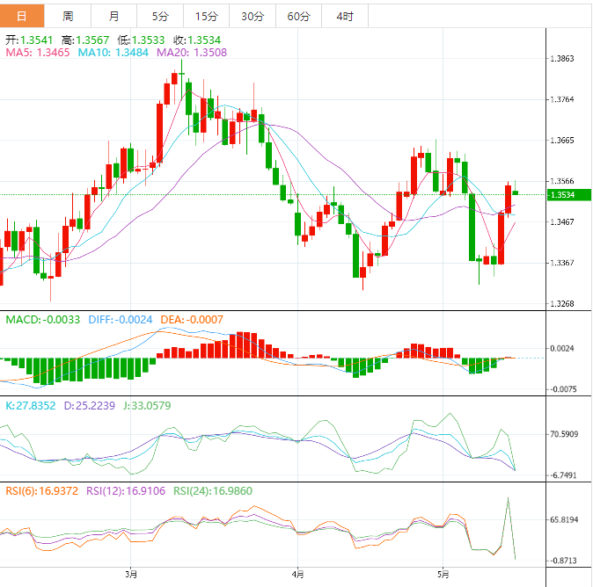The width and height of the screenshot is (593, 587).
Task: Select the MA20 moving average label
Action: point(192,53)
